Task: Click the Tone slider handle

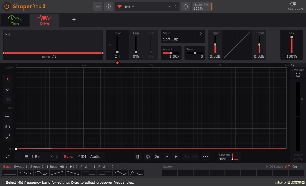Action: click(x=194, y=53)
